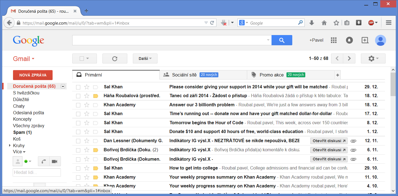
Task: Go to the next page of messages
Action: pyautogui.click(x=349, y=59)
